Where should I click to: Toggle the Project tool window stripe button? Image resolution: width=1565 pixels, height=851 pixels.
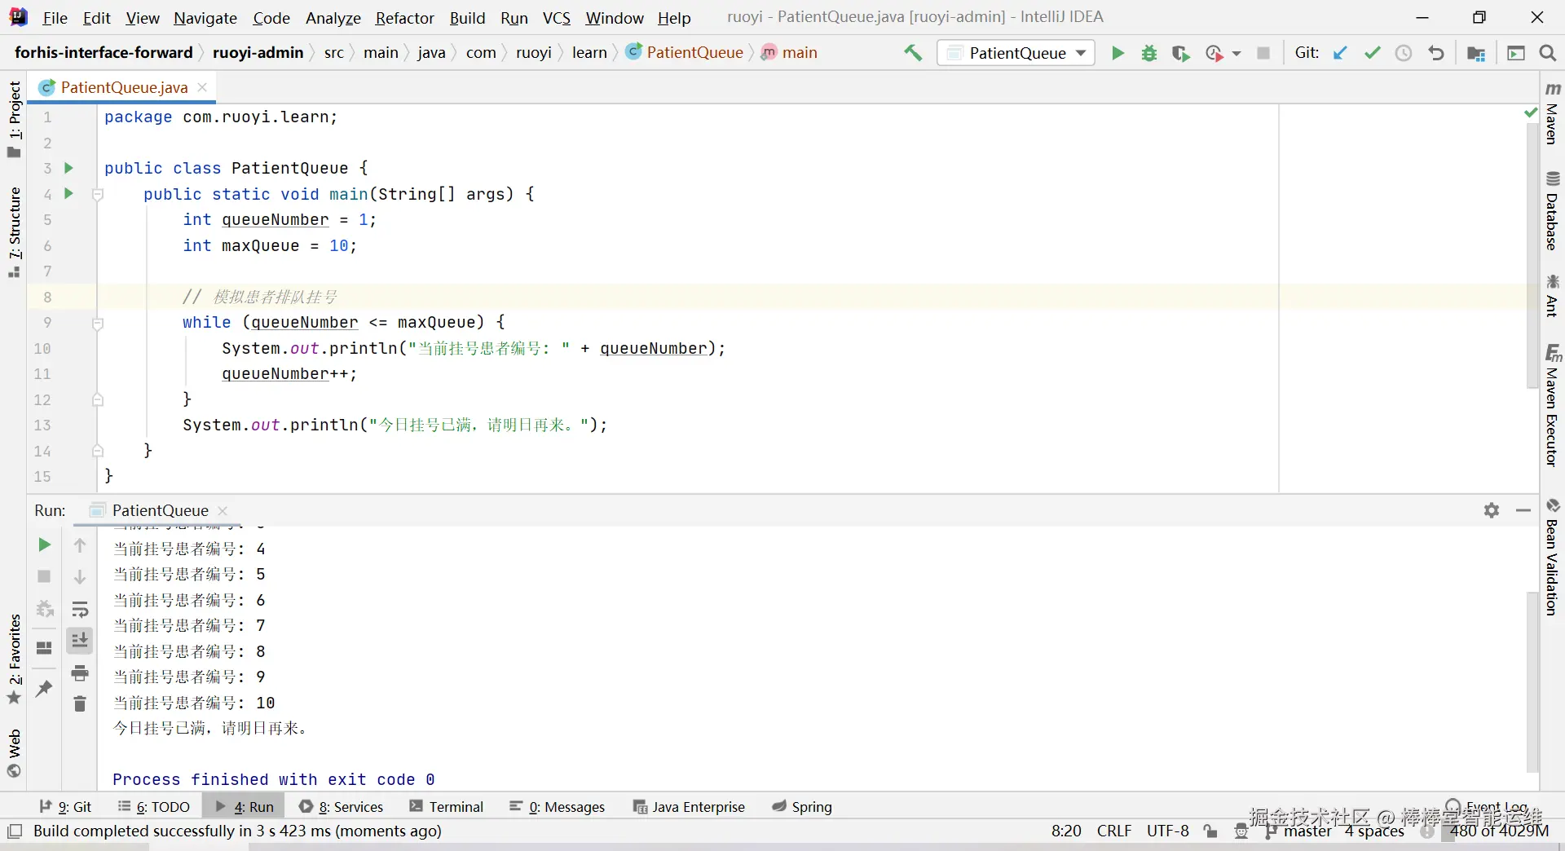[x=14, y=119]
